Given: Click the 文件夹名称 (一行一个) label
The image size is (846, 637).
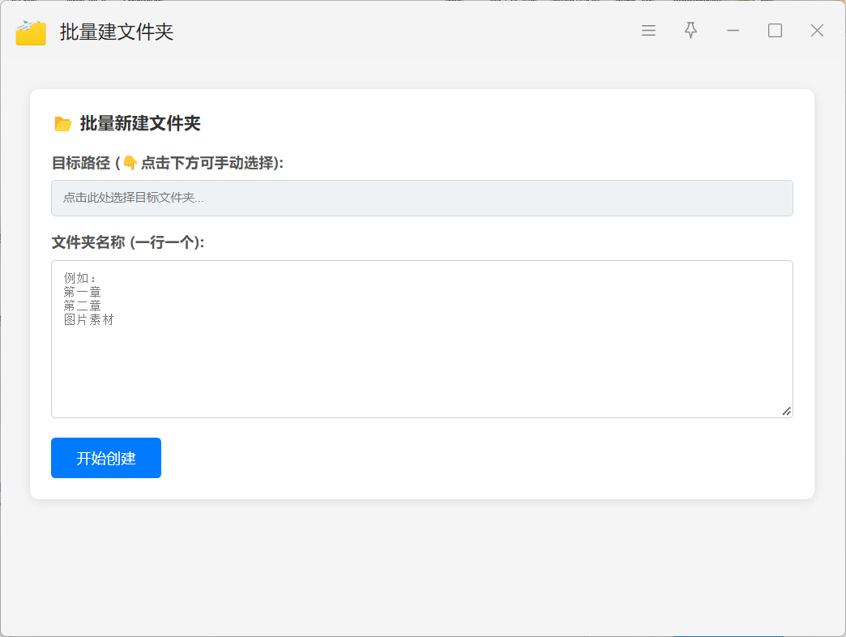Looking at the screenshot, I should point(128,242).
